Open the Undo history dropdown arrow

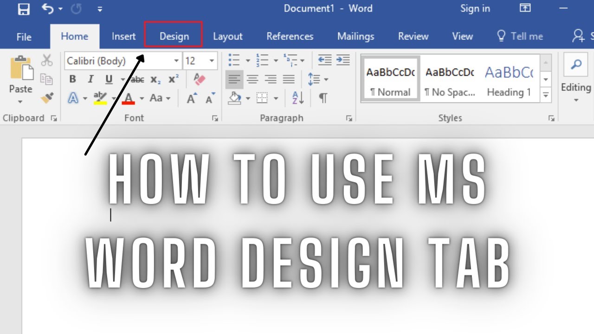pos(61,9)
